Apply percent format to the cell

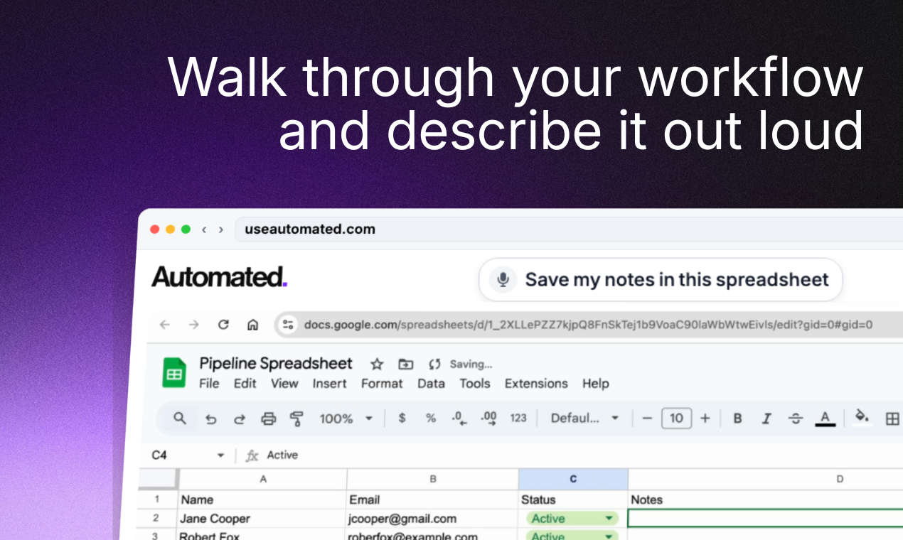point(430,418)
